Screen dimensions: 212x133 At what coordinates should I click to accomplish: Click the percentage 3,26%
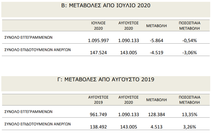[190, 127]
